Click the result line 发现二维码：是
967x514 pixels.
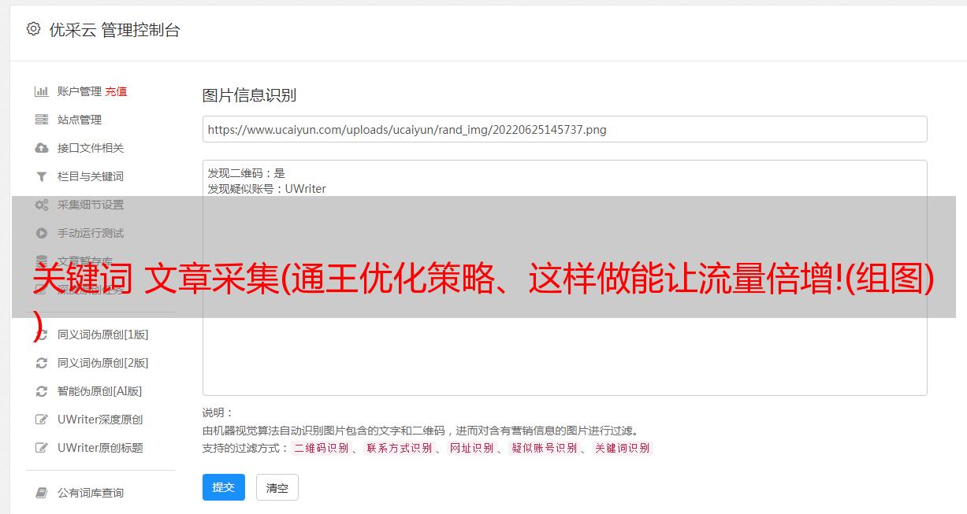(x=247, y=173)
